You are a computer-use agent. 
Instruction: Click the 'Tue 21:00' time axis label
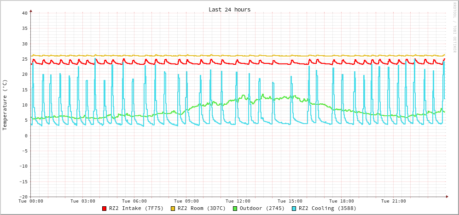coord(394,201)
